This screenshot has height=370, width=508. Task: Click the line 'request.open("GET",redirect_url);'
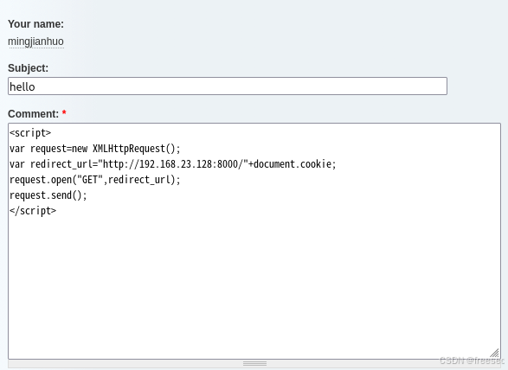(95, 180)
